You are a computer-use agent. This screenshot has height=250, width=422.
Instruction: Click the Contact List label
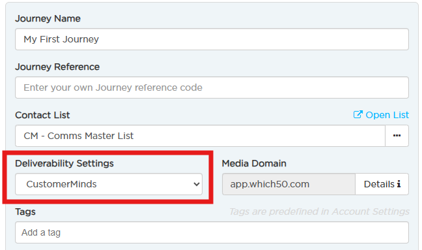point(42,115)
